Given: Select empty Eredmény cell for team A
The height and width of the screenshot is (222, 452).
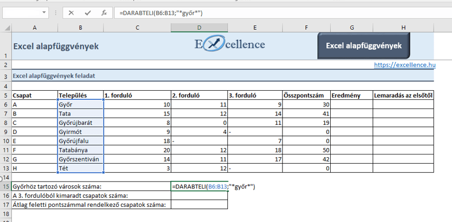Looking at the screenshot, I should click(352, 104).
